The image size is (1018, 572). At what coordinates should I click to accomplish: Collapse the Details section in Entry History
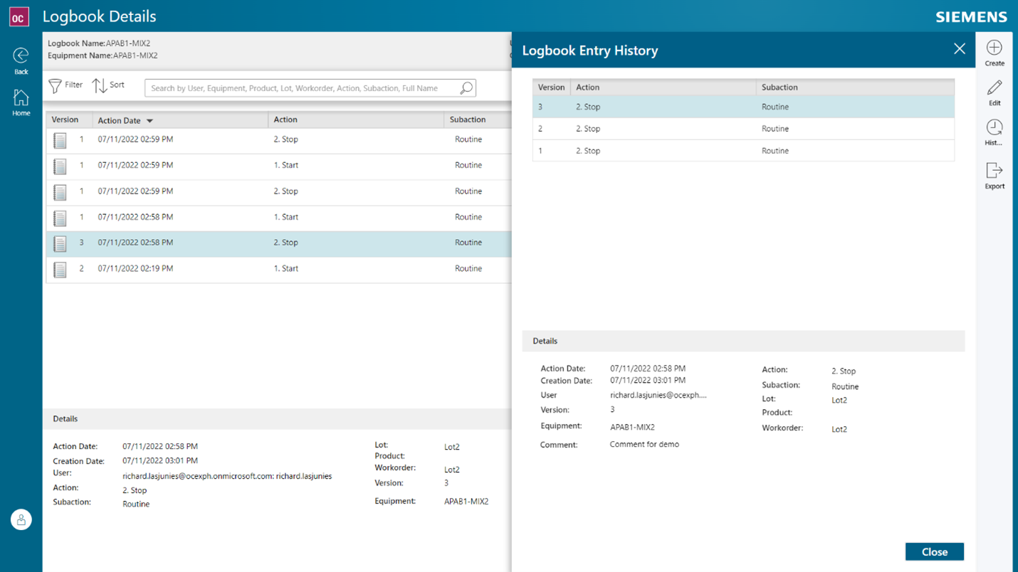coord(545,341)
